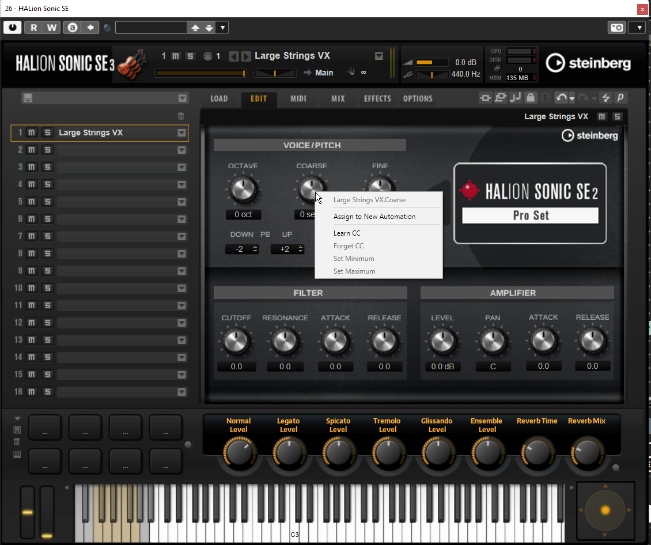The image size is (651, 545).
Task: Click the note-shaped icon in the edit toolbar
Action: point(515,97)
